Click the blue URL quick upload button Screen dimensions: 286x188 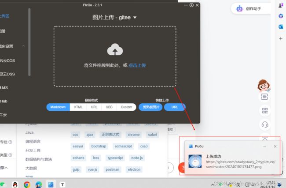[175, 107]
